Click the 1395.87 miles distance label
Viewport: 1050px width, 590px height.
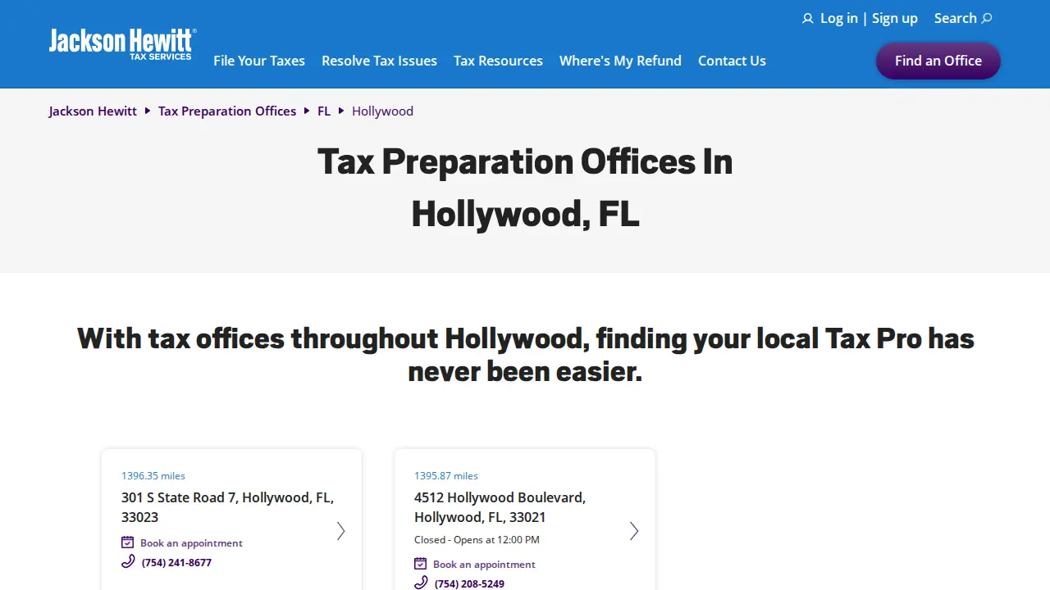pos(446,475)
